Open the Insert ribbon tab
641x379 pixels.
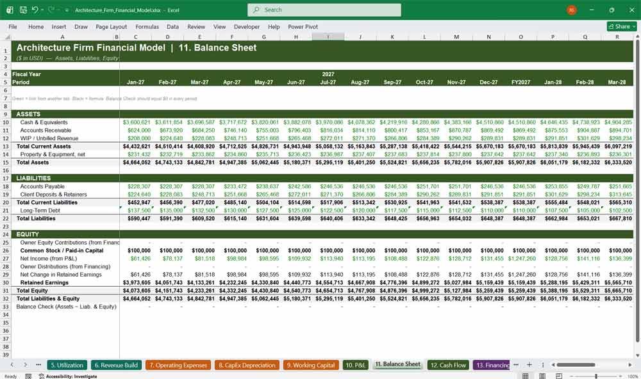click(x=59, y=26)
